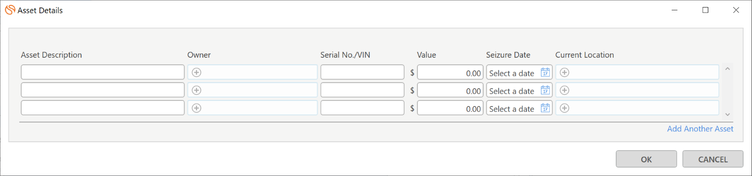Click the first row Value amount field
The height and width of the screenshot is (176, 752).
point(450,72)
